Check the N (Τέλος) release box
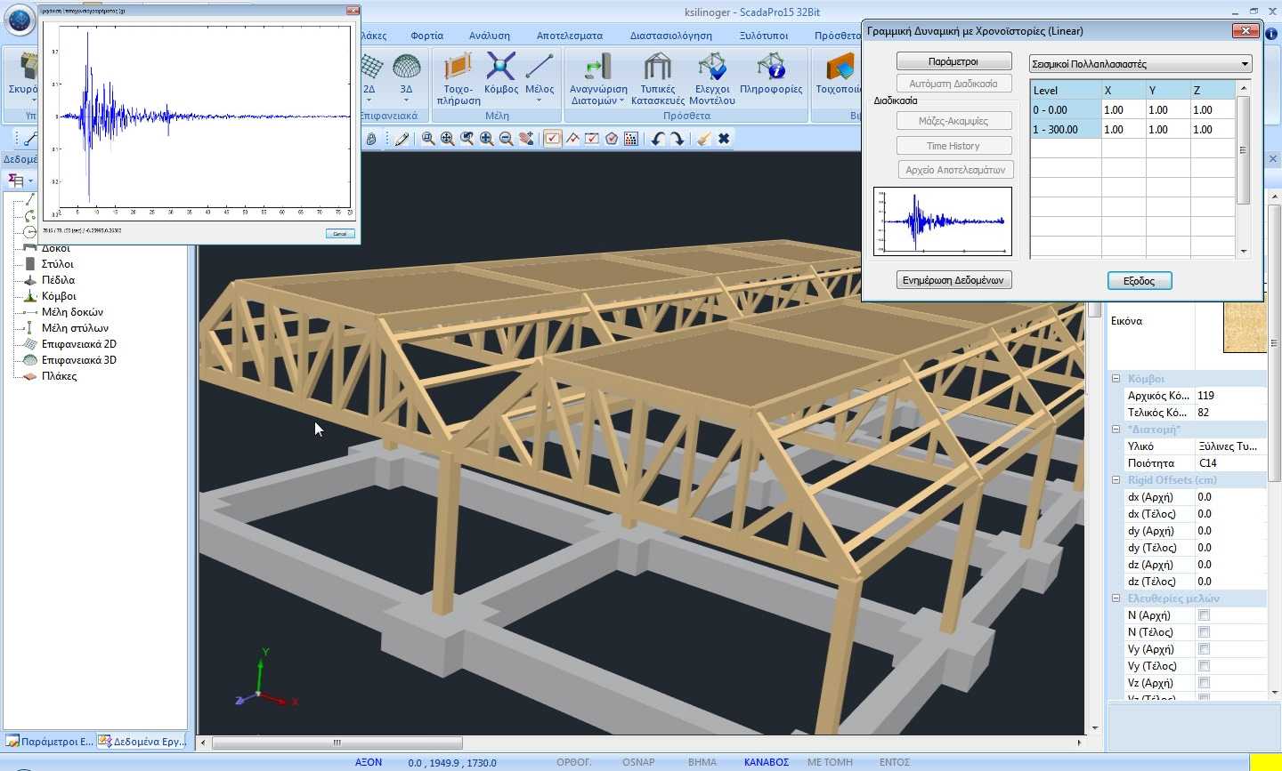Viewport: 1282px width, 771px height. 1204,632
